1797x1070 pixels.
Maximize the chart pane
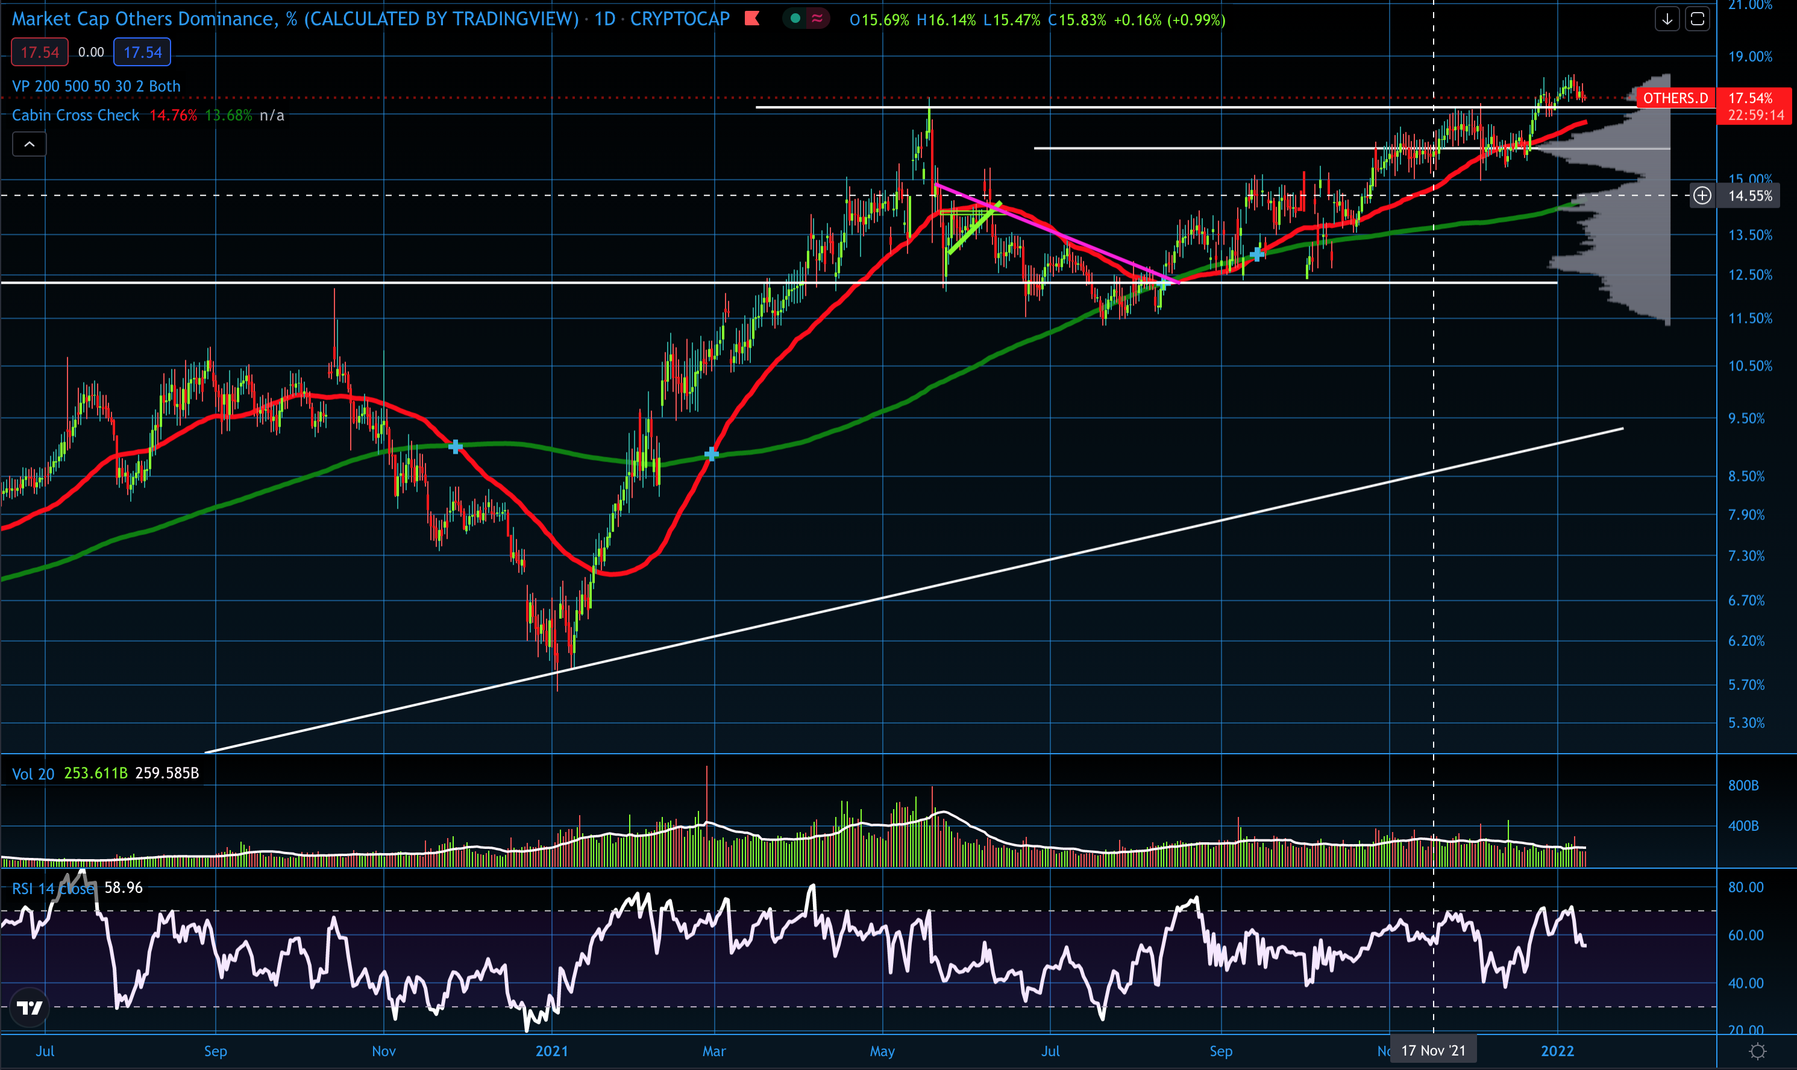click(x=1698, y=19)
